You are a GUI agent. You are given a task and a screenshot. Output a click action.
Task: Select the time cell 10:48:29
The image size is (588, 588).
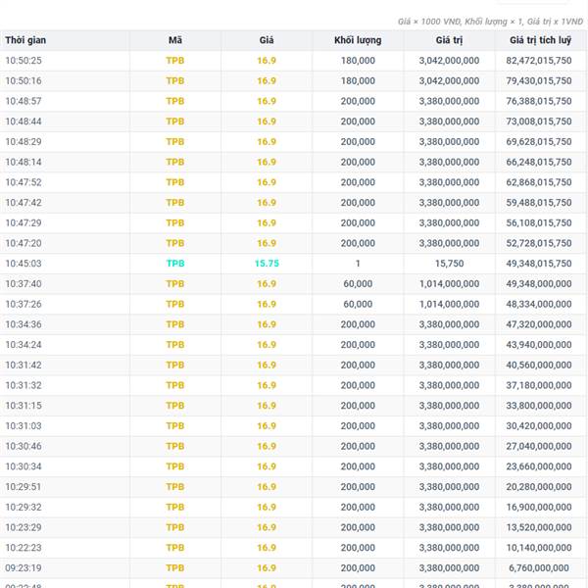pyautogui.click(x=24, y=141)
